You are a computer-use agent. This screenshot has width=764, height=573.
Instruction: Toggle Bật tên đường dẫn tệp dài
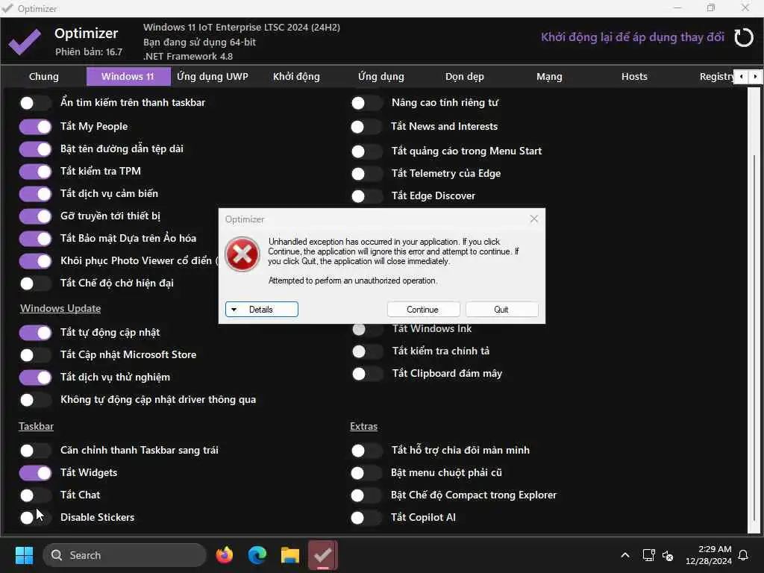[35, 149]
